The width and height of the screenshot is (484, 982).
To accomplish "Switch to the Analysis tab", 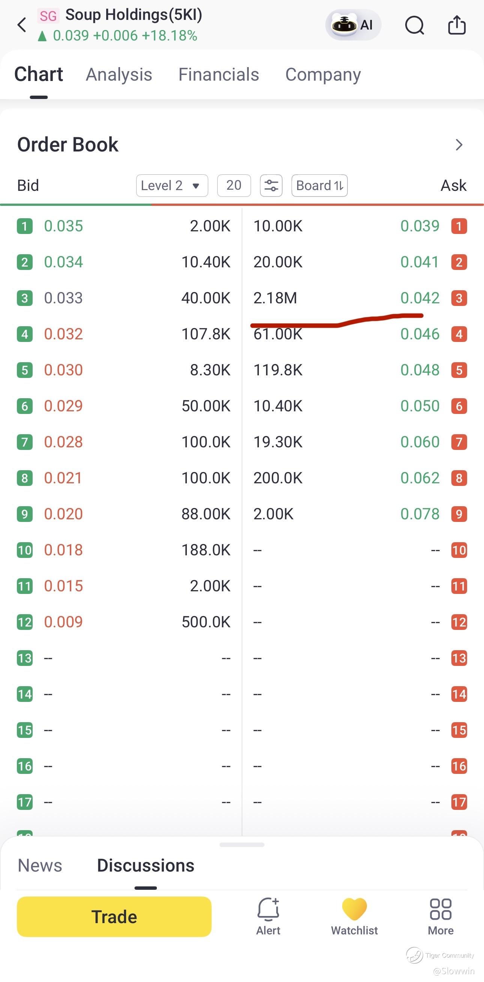I will coord(119,75).
